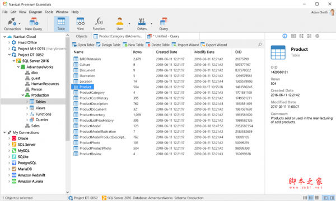
Task: Click the Connection toolbar icon
Action: [12, 24]
